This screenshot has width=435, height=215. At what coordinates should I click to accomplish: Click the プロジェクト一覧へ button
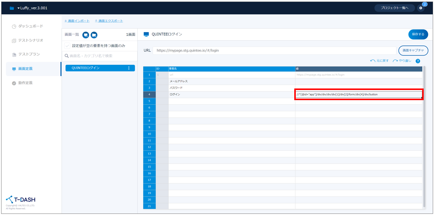[394, 8]
